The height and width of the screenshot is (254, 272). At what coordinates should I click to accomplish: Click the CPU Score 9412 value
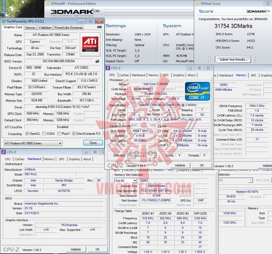point(250,48)
